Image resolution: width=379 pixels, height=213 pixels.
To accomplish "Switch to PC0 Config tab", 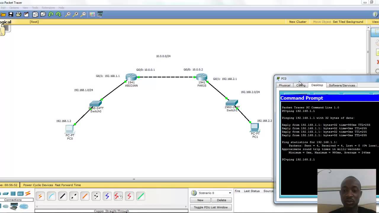I will (x=301, y=85).
